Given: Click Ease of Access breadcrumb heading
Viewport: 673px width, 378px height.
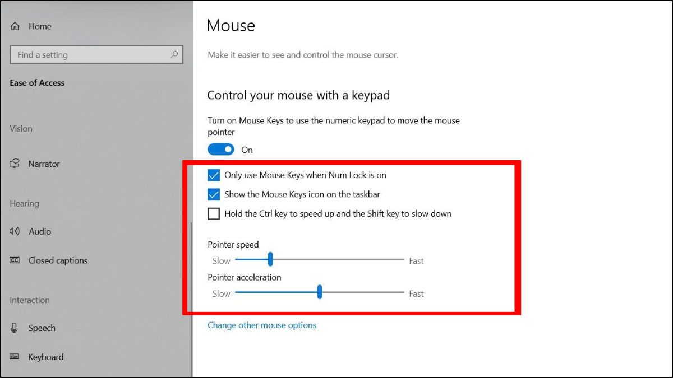Looking at the screenshot, I should [36, 82].
